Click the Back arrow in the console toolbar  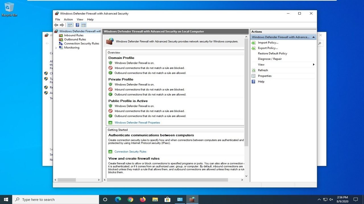[56, 25]
